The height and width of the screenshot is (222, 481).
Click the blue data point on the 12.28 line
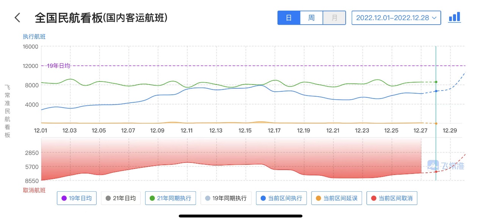click(436, 91)
